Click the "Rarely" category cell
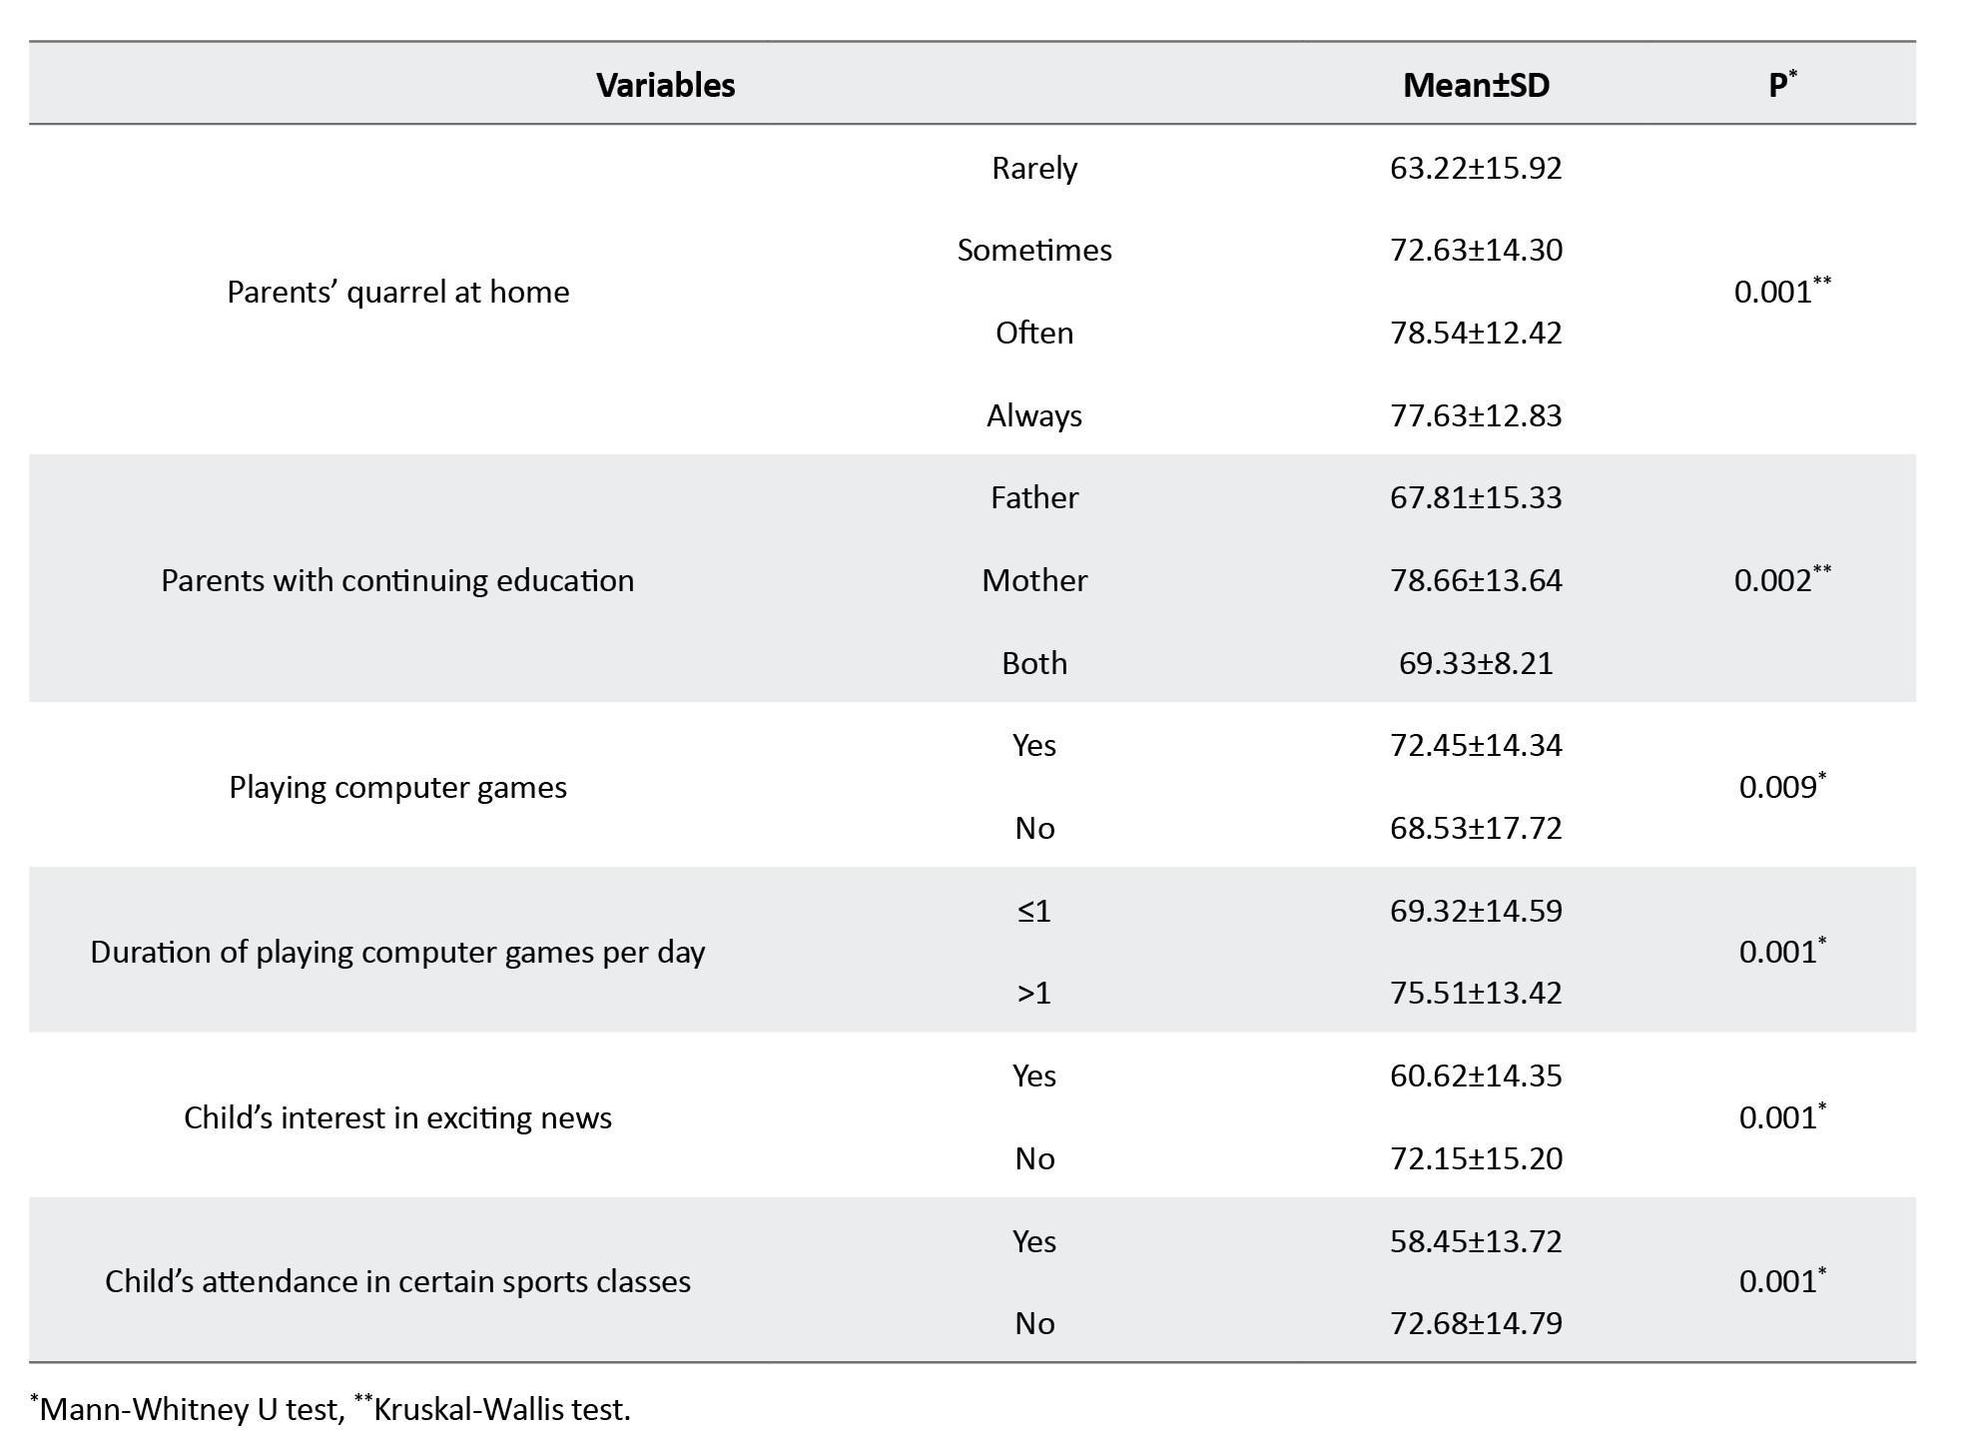Image resolution: width=1965 pixels, height=1441 pixels. pos(1034,168)
